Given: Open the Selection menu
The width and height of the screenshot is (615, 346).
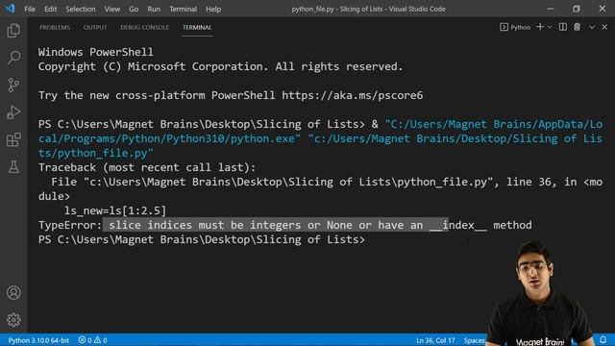Looking at the screenshot, I should tap(81, 9).
